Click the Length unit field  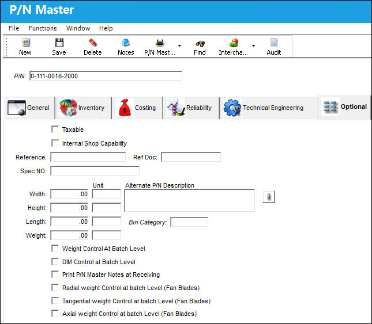(x=107, y=222)
